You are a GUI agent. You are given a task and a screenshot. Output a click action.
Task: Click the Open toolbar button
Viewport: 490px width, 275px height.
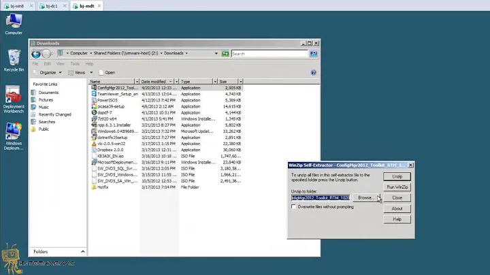(x=107, y=73)
